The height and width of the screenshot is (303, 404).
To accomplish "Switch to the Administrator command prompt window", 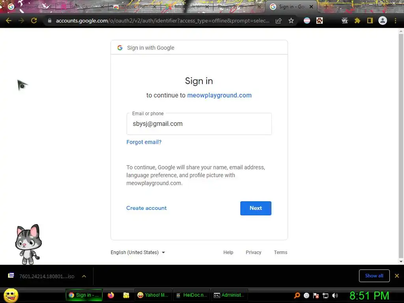I will 229,295.
